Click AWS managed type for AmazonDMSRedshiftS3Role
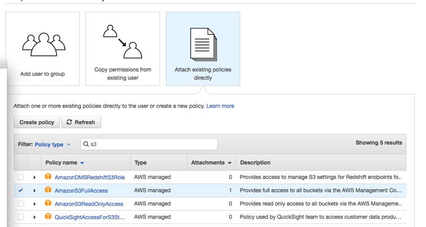The height and width of the screenshot is (227, 426). [x=152, y=177]
